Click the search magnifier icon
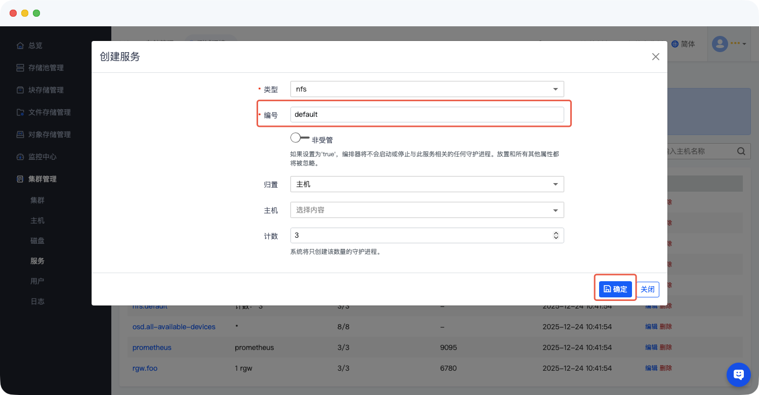This screenshot has height=395, width=759. tap(741, 151)
